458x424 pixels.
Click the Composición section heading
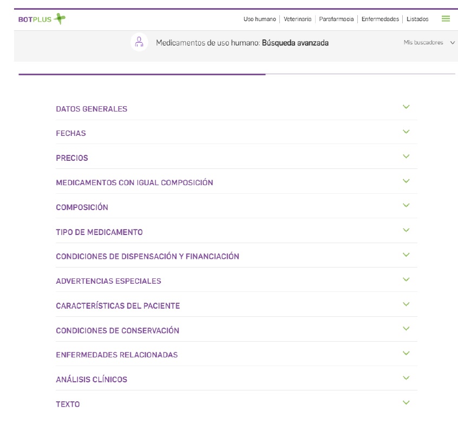(x=82, y=207)
